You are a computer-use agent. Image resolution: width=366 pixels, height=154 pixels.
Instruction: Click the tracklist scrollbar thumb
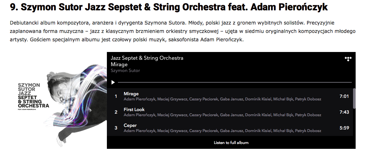click(x=354, y=98)
